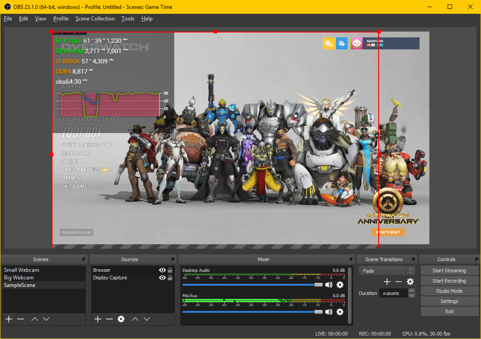481x339 pixels.
Task: Open the Scene Collection menu
Action: [x=95, y=19]
